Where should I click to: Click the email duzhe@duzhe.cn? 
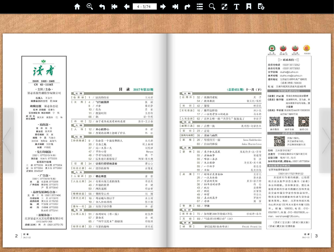coord(289,72)
